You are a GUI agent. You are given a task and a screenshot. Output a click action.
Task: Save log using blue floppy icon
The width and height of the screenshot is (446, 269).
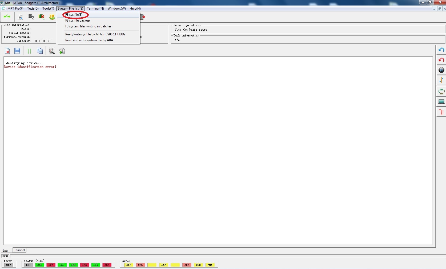17,51
